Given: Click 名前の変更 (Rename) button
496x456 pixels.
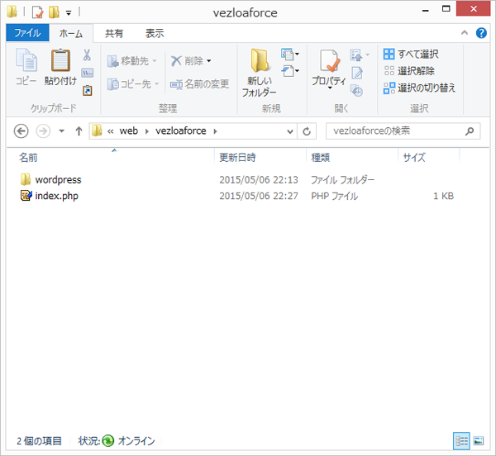Looking at the screenshot, I should click(199, 84).
